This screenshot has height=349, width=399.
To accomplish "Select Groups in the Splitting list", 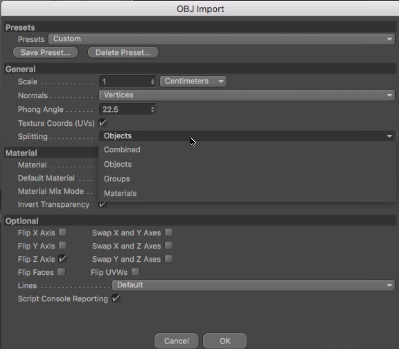I will (247, 179).
